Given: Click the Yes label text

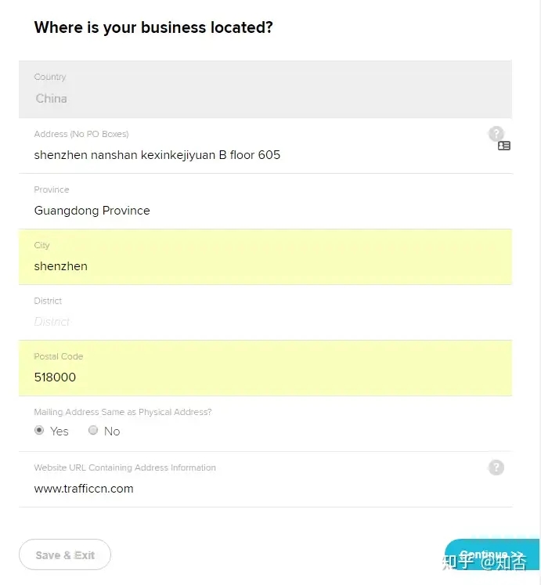Looking at the screenshot, I should (x=60, y=431).
